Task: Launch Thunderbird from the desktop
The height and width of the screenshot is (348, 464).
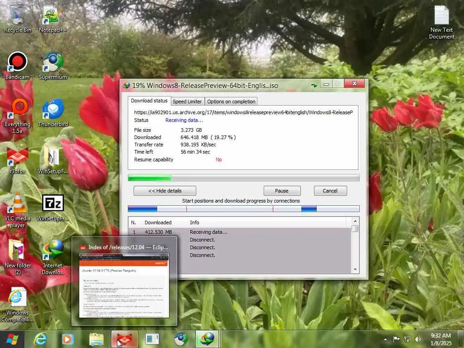Action: pos(53,113)
